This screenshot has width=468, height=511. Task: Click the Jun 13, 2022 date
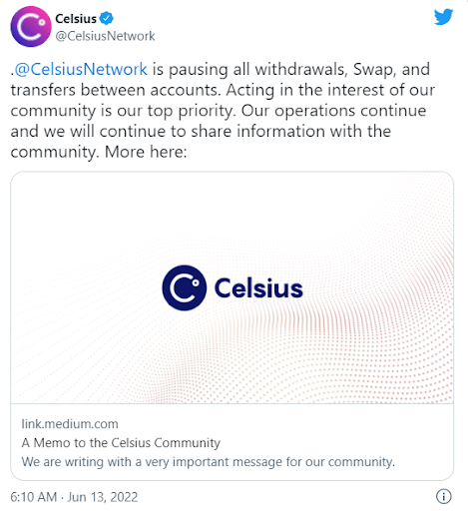[103, 497]
